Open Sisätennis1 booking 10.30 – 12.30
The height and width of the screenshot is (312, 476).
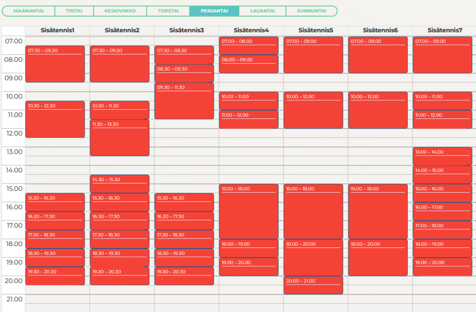(x=55, y=119)
